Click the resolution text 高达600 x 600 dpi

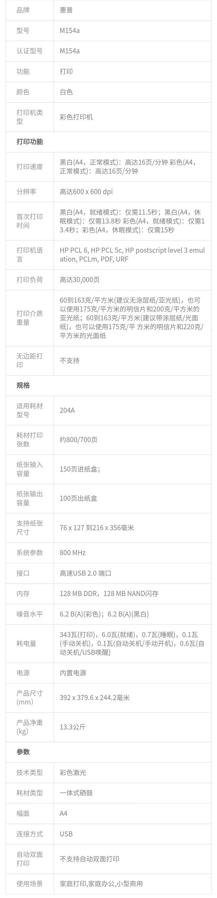86,191
